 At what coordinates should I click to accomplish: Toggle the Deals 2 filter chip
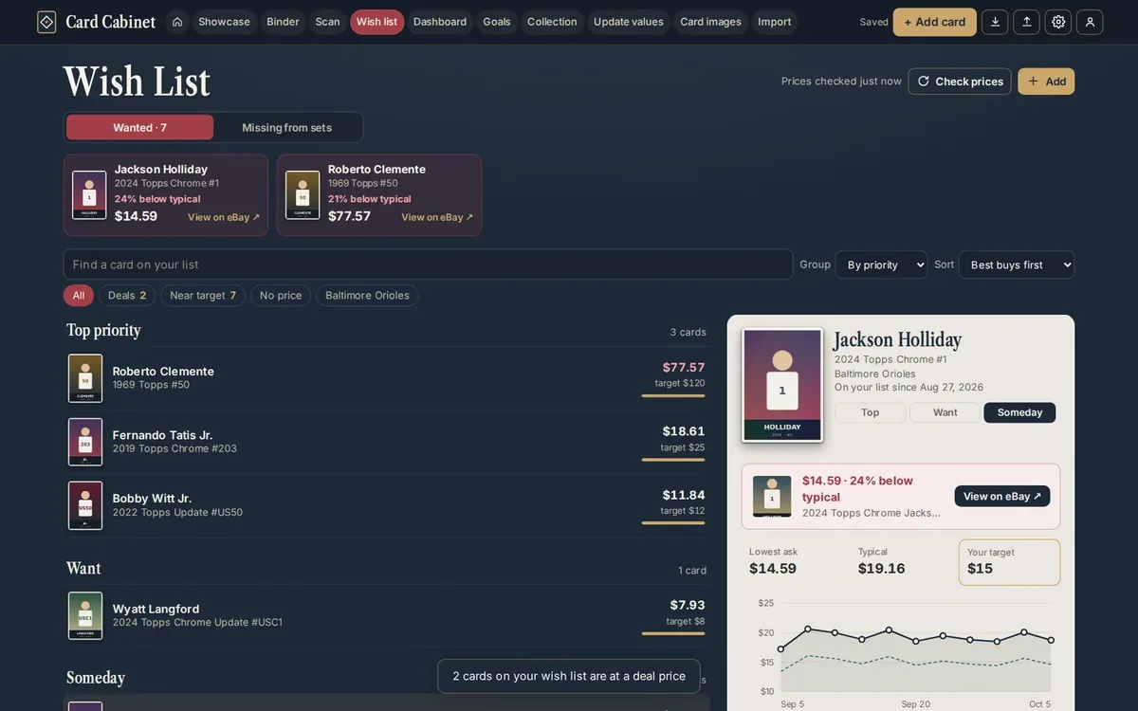127,296
